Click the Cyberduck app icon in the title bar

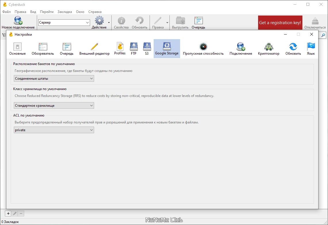click(5, 4)
